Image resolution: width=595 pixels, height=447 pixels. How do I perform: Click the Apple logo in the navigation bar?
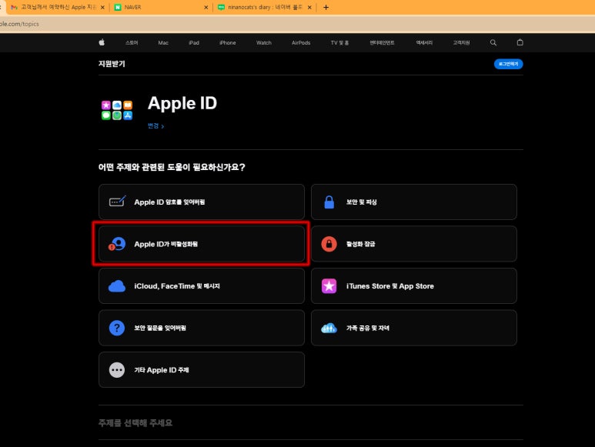[102, 42]
